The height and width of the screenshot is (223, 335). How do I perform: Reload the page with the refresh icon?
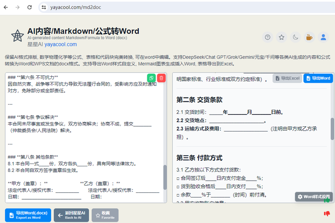click(29, 7)
